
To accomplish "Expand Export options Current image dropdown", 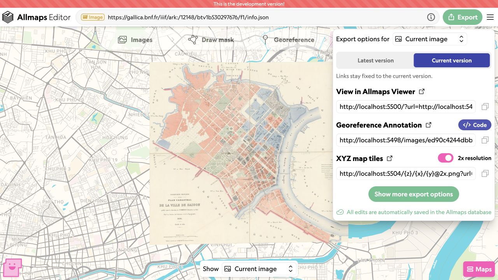I will (430, 39).
